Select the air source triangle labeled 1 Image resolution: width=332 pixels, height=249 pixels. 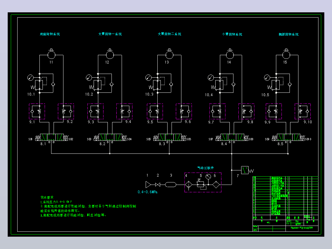[148, 185]
